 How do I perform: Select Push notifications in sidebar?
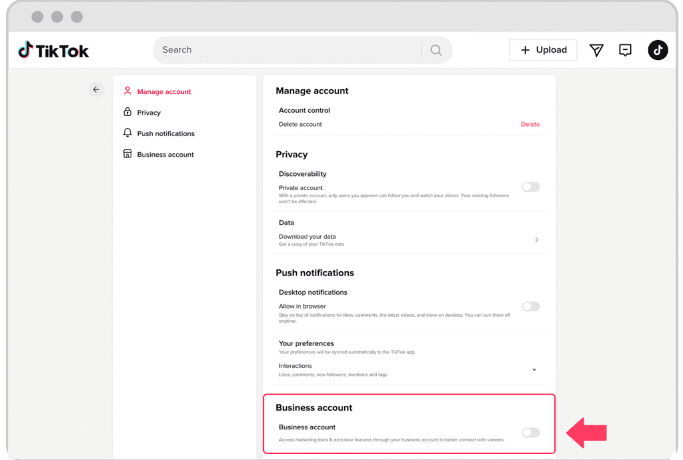[x=165, y=133]
